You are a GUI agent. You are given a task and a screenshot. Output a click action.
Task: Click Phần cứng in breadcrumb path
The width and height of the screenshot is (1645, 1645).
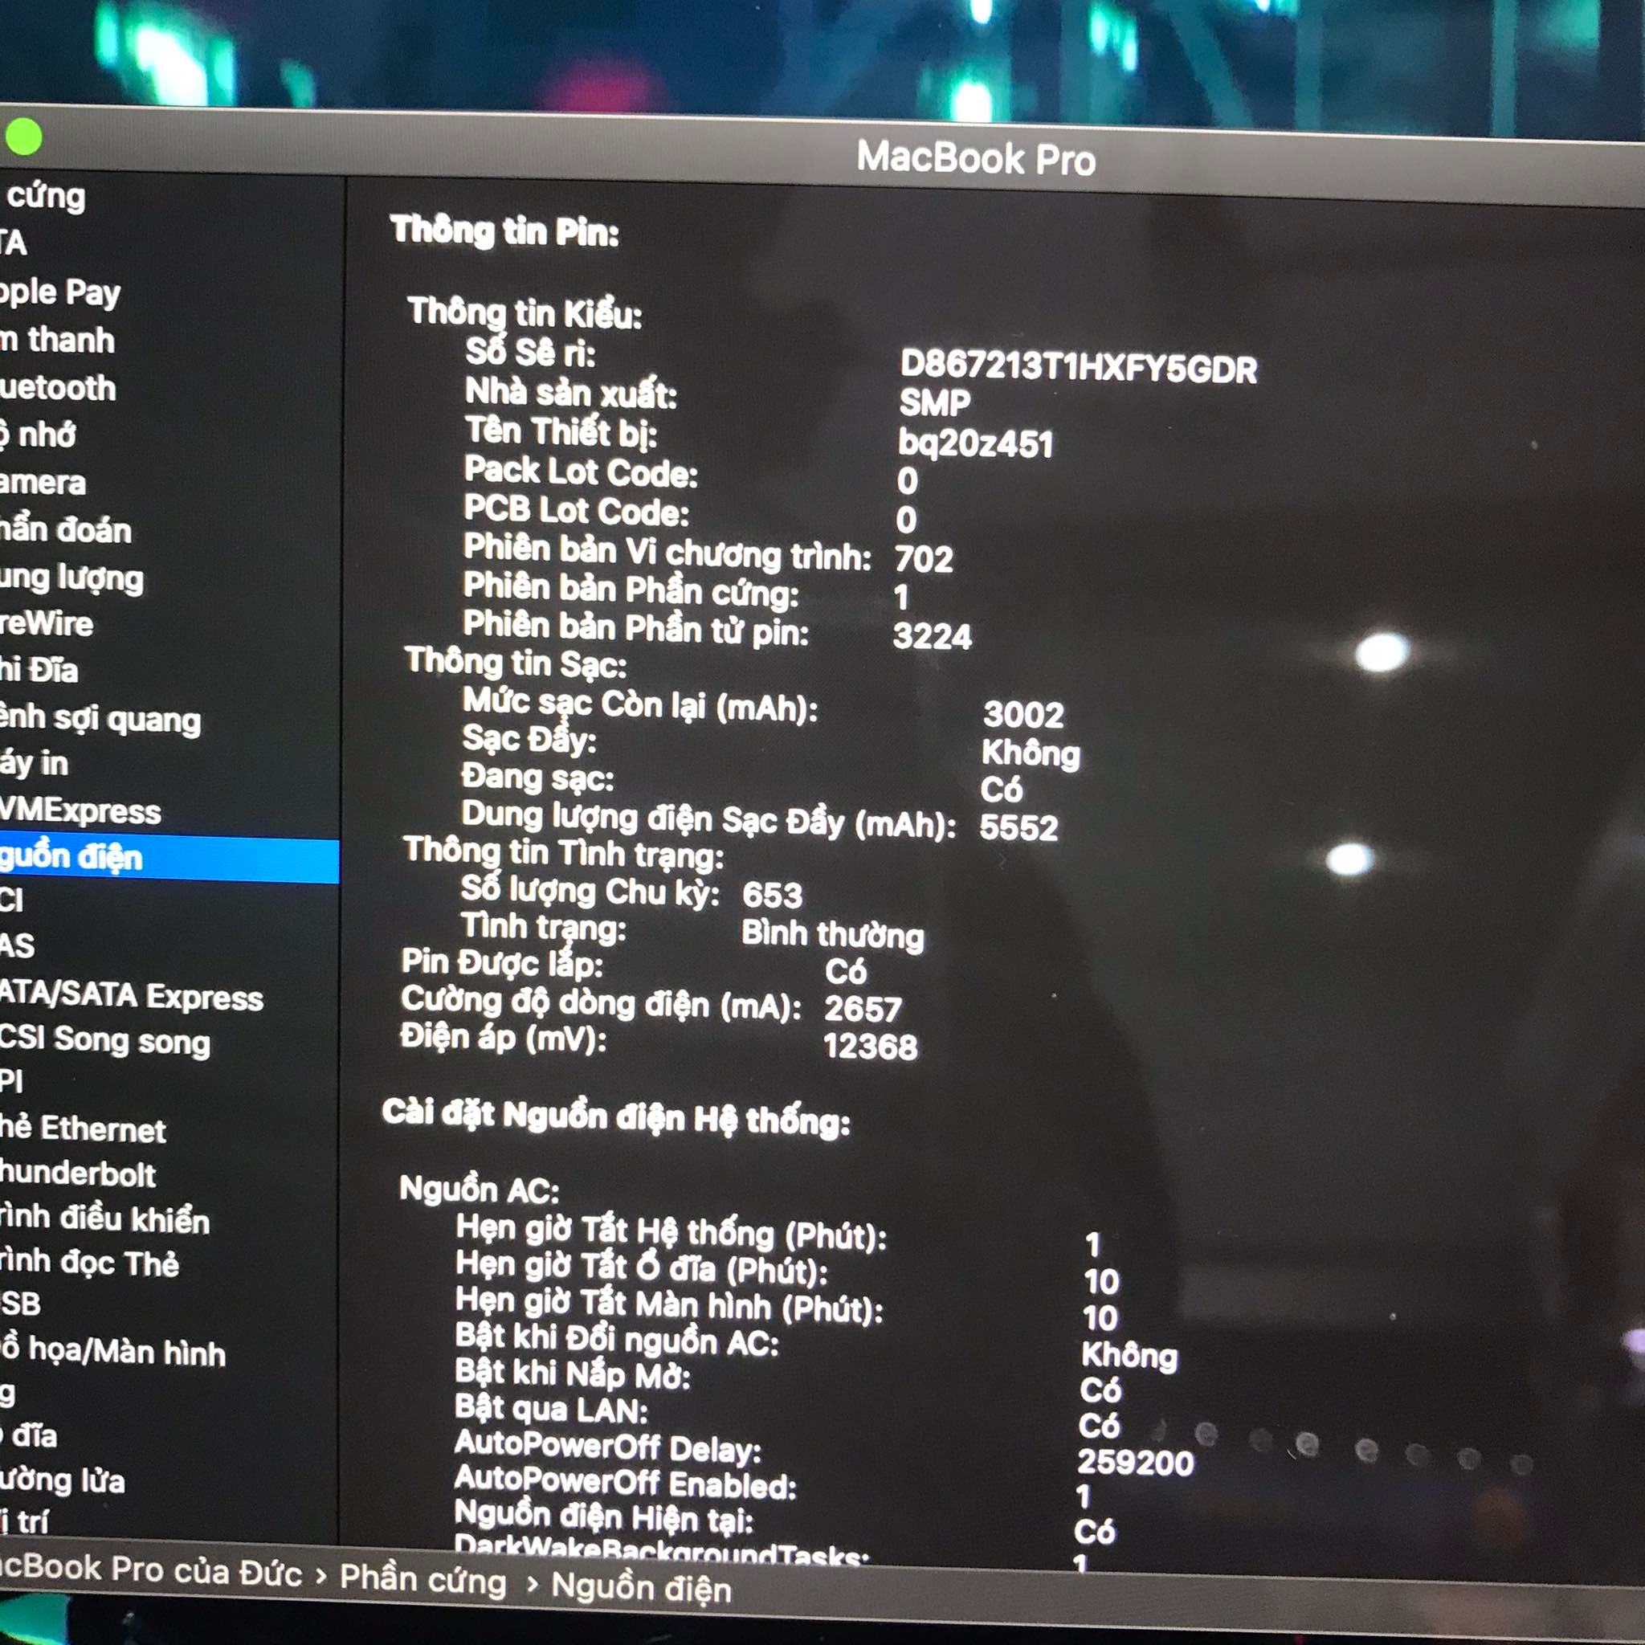[x=422, y=1580]
